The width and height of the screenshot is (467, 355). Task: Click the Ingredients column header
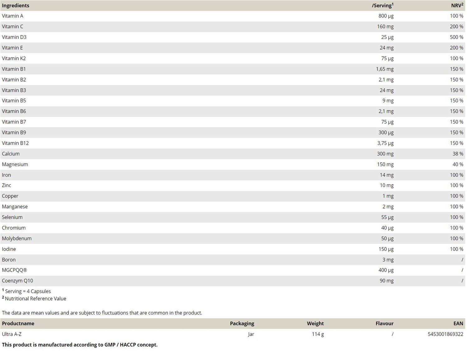point(16,6)
